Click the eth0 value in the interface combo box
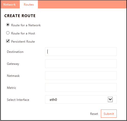 click(x=53, y=100)
